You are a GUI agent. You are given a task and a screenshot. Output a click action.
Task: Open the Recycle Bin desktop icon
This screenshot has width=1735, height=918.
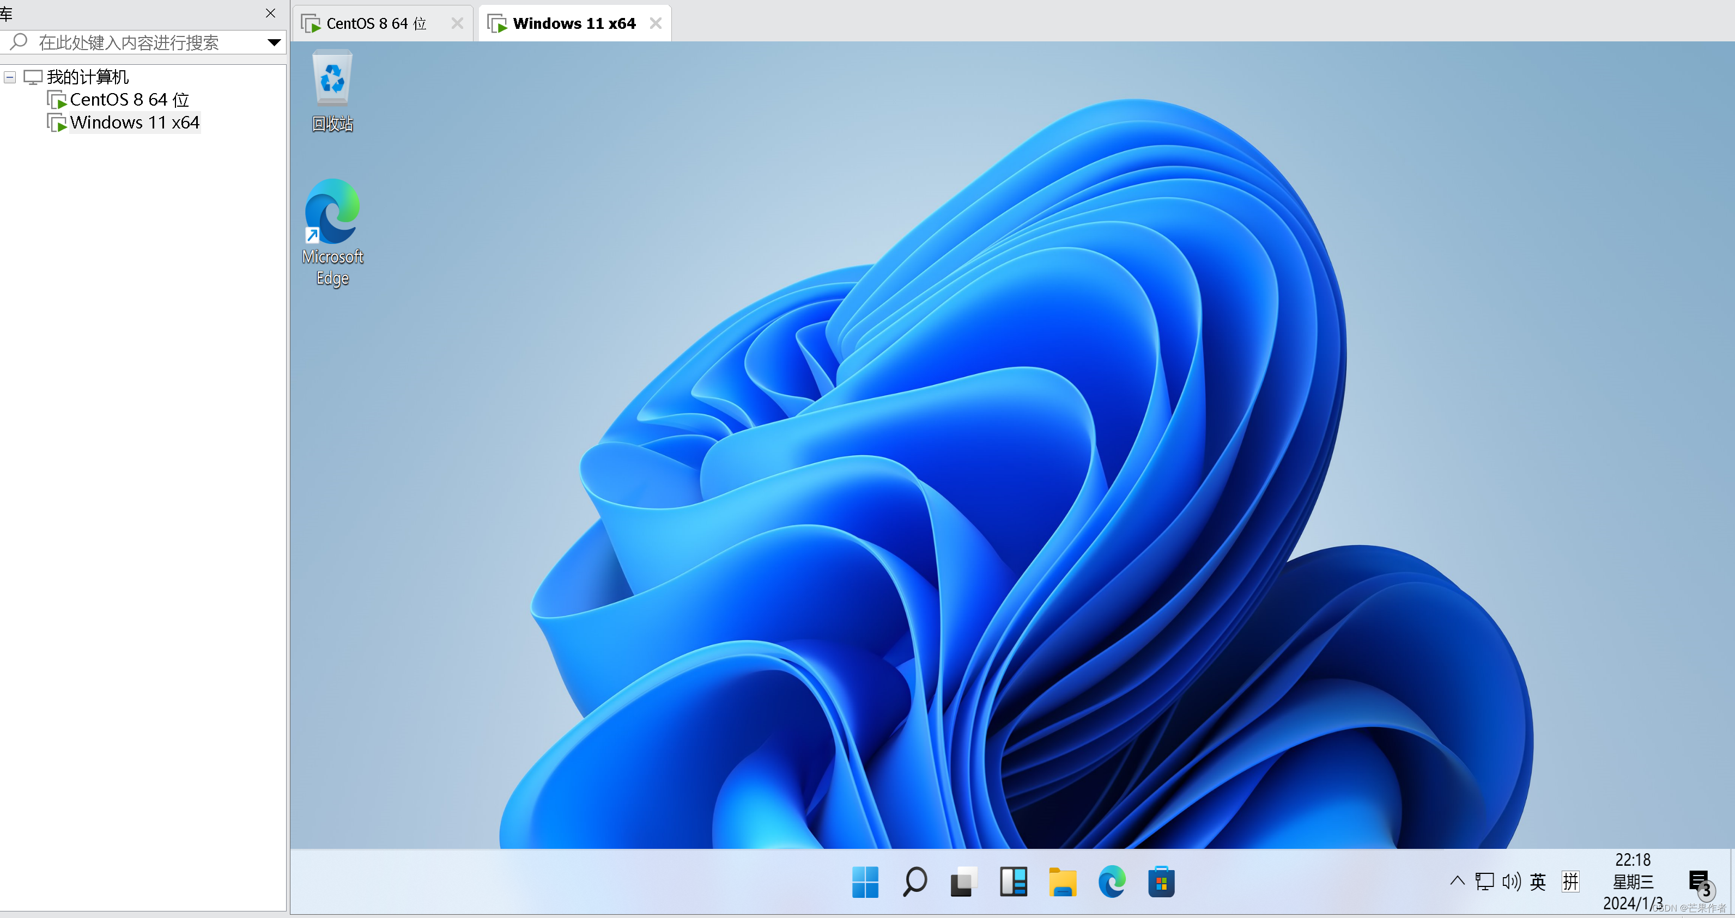coord(332,81)
